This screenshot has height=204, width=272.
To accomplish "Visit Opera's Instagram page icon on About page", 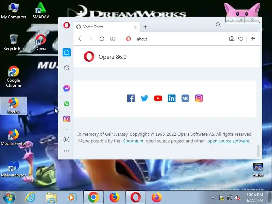I will tap(199, 98).
